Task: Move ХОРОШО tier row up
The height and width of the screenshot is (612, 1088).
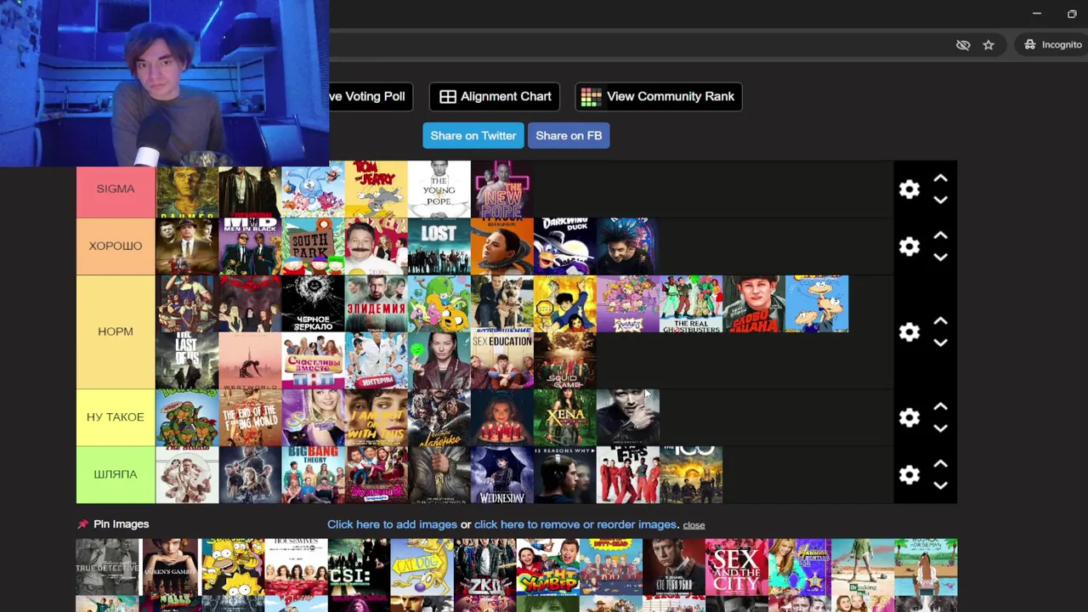Action: pyautogui.click(x=940, y=235)
